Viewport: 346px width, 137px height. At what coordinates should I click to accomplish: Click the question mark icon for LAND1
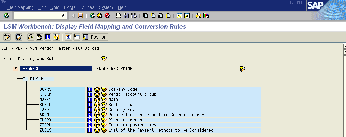point(97,110)
